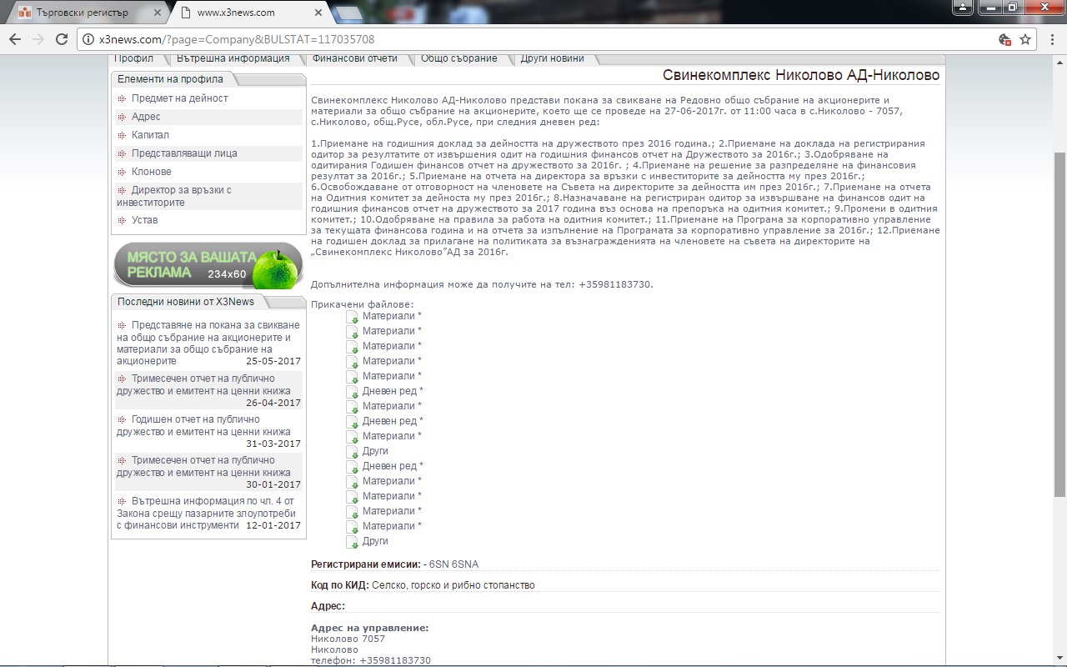Click the URL address bar field

coord(542,39)
